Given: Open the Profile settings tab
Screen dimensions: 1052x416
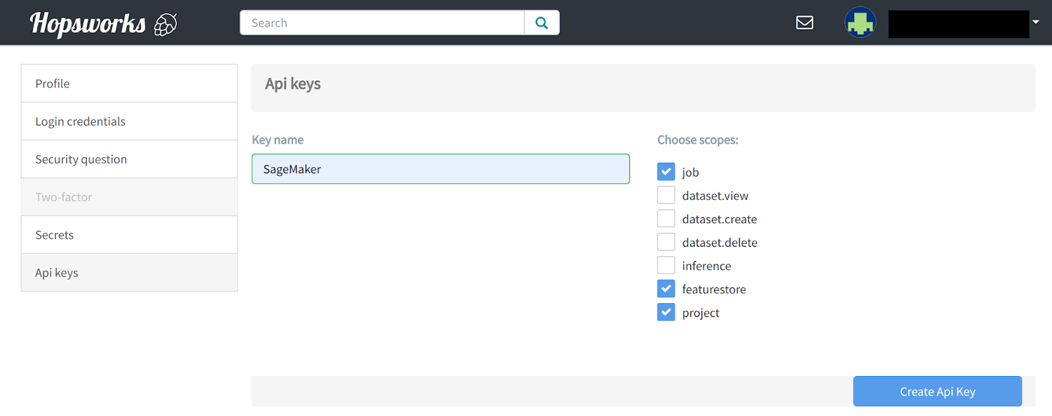Looking at the screenshot, I should pos(129,83).
